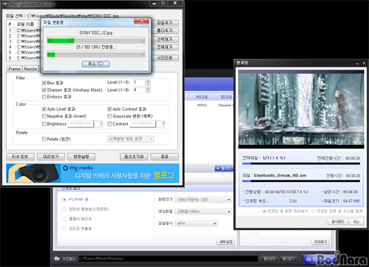This screenshot has height=267, width=369.
Task: Enable the Brightness checkbox
Action: pyautogui.click(x=44, y=124)
